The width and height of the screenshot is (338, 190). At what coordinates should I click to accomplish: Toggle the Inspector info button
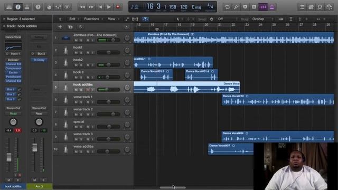click(18, 7)
